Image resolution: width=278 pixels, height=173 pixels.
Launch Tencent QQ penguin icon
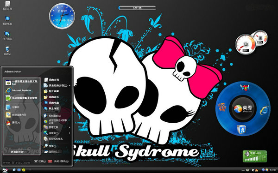pyautogui.click(x=13, y=123)
